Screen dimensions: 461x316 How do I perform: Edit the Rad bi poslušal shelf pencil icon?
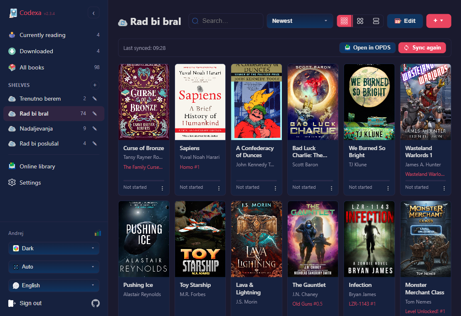click(x=95, y=143)
